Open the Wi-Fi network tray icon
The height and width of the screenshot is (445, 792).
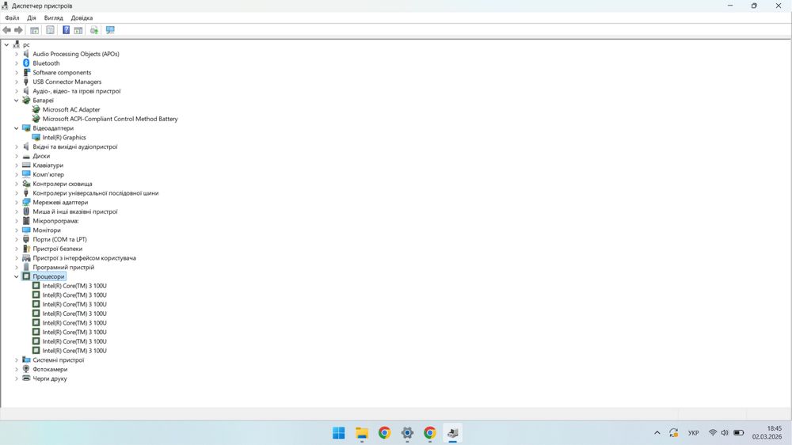click(713, 433)
